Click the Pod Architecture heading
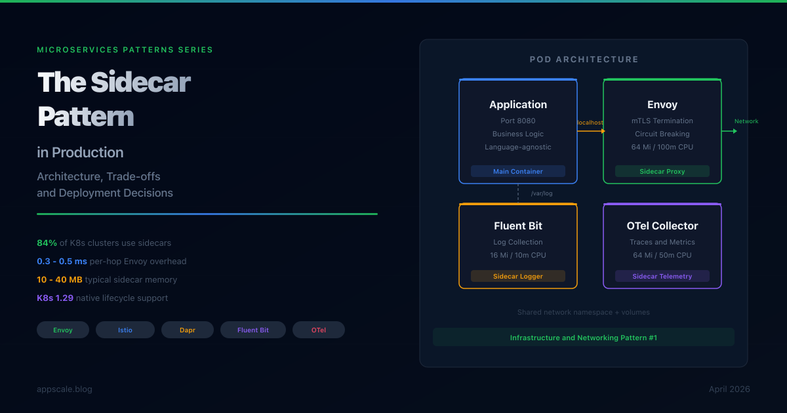 pos(584,60)
